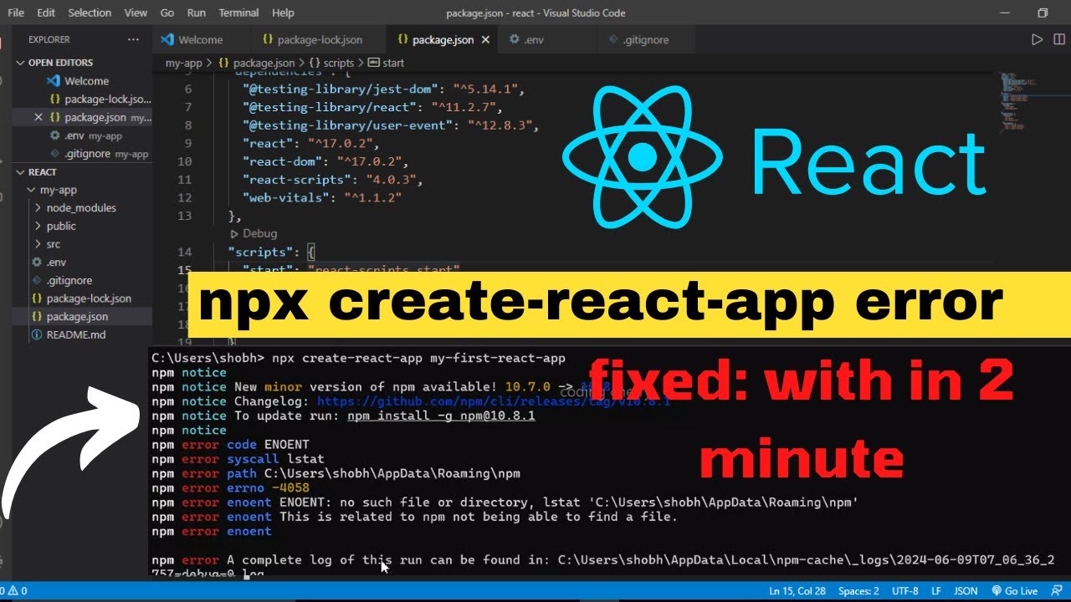
Task: Click VS Code icon beside Welcome in Open Editors
Action: click(x=54, y=81)
